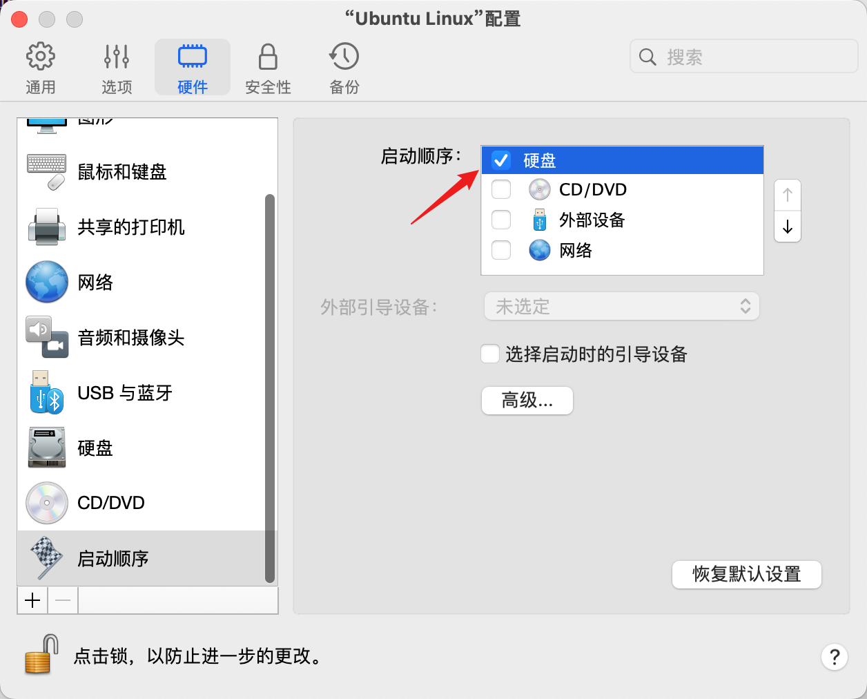The height and width of the screenshot is (699, 867).
Task: Click 恢复默认设置 restore defaults button
Action: [x=746, y=575]
